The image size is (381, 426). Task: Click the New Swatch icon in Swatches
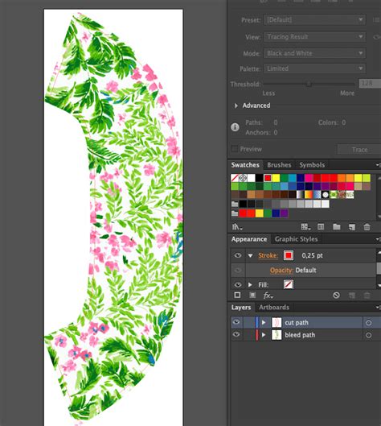click(x=352, y=227)
